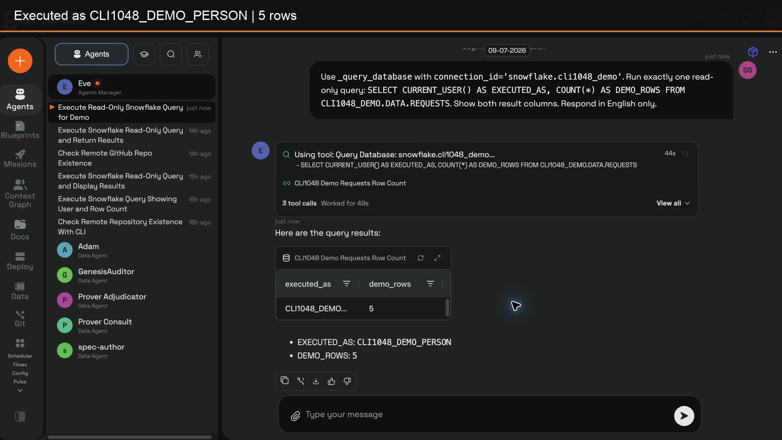Select the GenesisAuditor data agent
The image size is (782, 440).
(x=132, y=275)
